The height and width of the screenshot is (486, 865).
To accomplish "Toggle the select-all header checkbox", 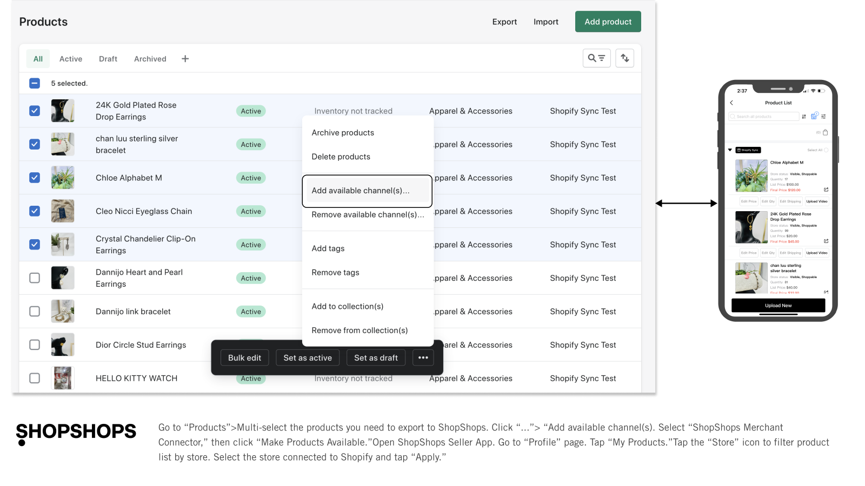I will [35, 83].
